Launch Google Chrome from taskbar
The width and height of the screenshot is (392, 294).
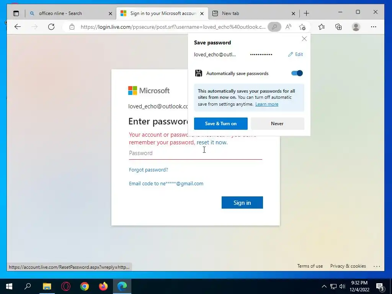point(85,286)
